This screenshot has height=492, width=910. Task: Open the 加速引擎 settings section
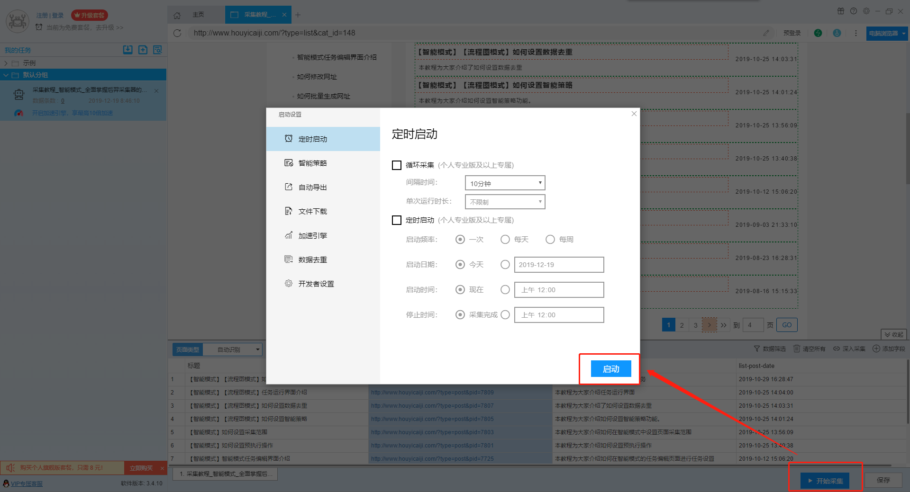(323, 235)
